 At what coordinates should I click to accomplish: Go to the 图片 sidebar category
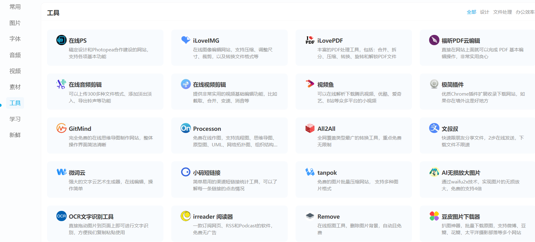pyautogui.click(x=15, y=23)
